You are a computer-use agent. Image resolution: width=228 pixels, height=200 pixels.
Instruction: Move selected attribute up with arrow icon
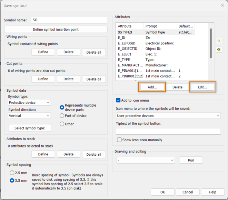tap(219, 41)
